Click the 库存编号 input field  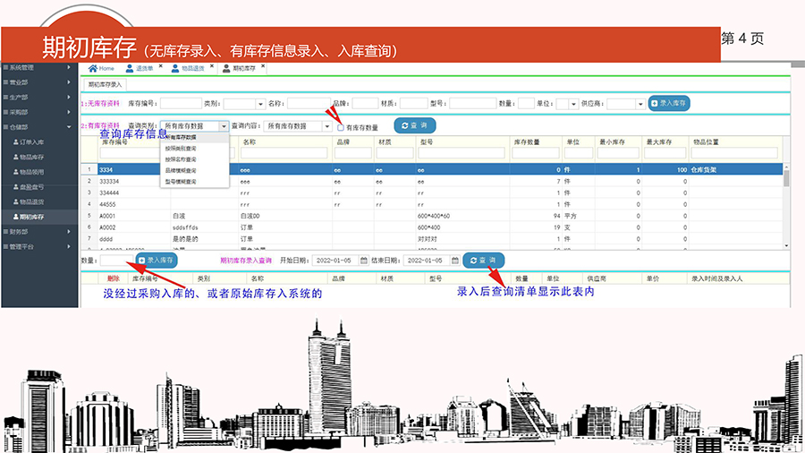coord(181,104)
